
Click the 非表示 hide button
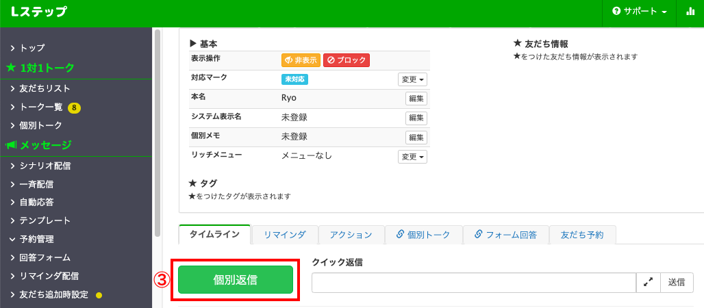pos(301,60)
